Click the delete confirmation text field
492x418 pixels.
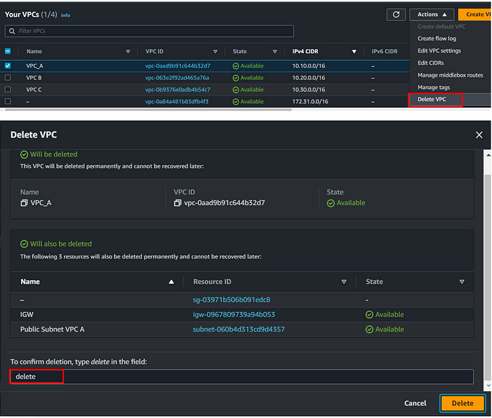241,377
